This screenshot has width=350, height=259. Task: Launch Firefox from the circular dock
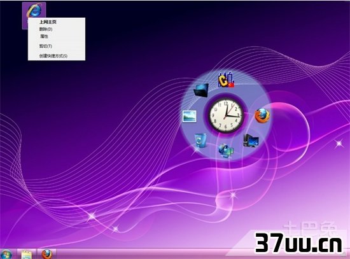click(x=262, y=116)
